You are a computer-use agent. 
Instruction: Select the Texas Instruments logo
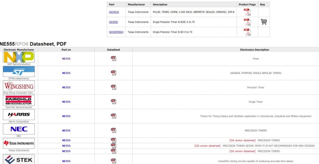pos(19,143)
